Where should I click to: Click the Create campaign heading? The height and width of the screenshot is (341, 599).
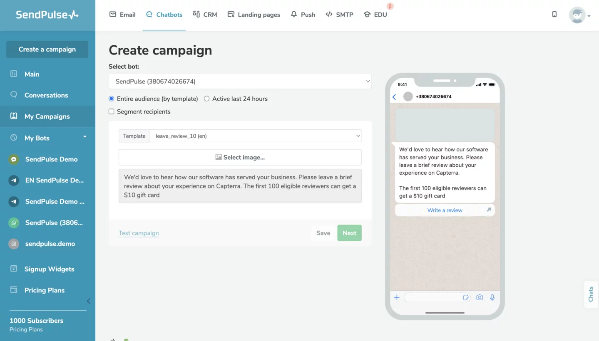[x=160, y=50]
